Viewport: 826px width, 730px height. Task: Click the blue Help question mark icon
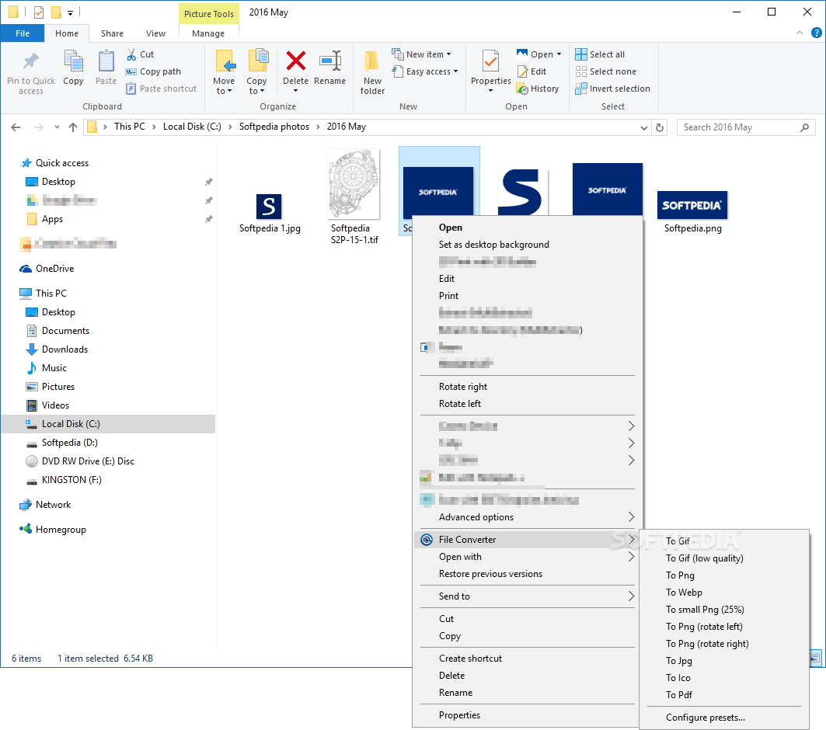click(816, 33)
